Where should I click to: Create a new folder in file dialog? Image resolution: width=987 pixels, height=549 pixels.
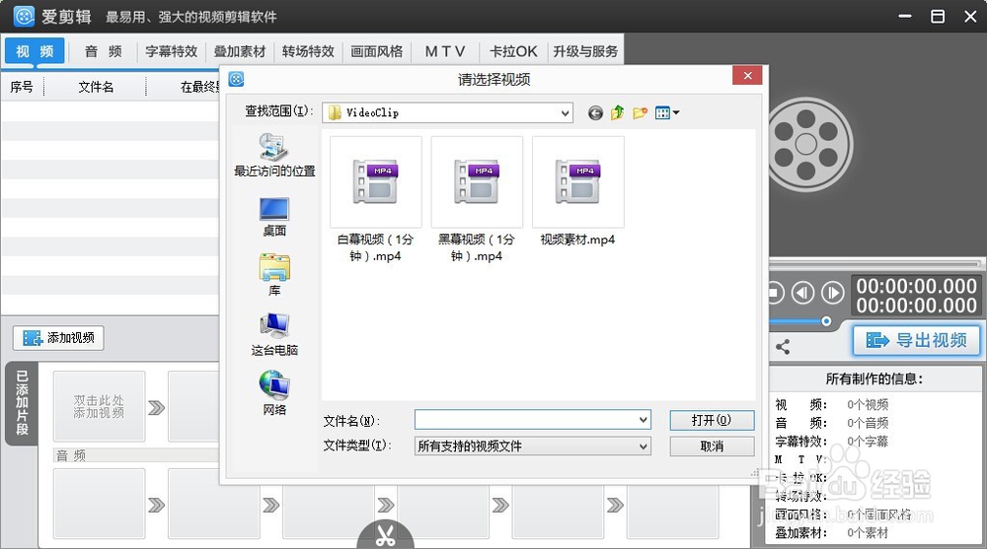[641, 113]
